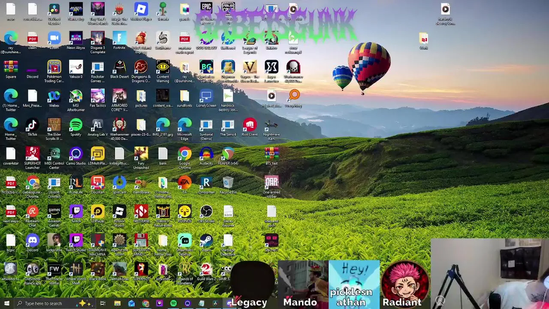The height and width of the screenshot is (309, 549).
Task: Launch Narita Boy from the desktop
Action: click(76, 12)
